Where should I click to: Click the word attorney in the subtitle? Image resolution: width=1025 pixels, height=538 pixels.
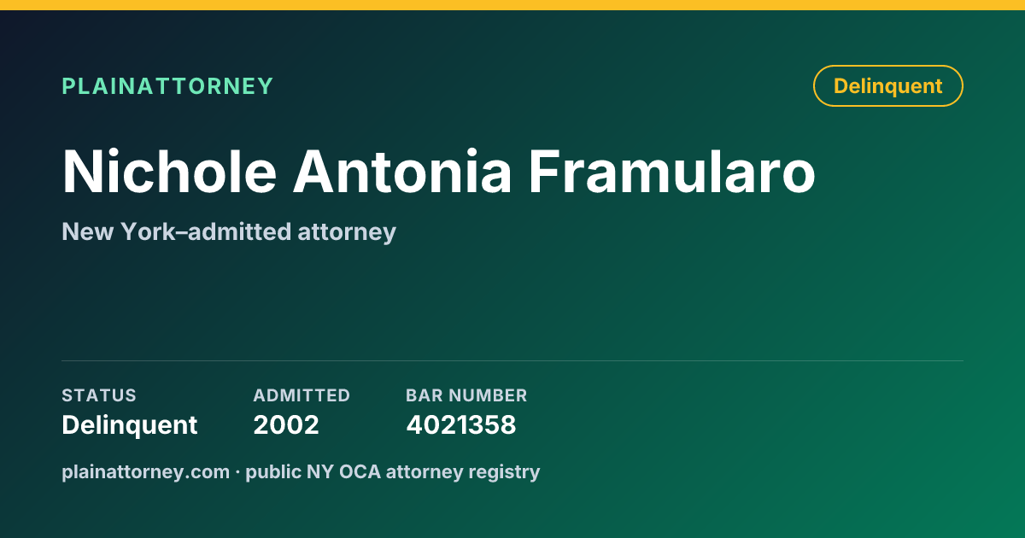[347, 233]
